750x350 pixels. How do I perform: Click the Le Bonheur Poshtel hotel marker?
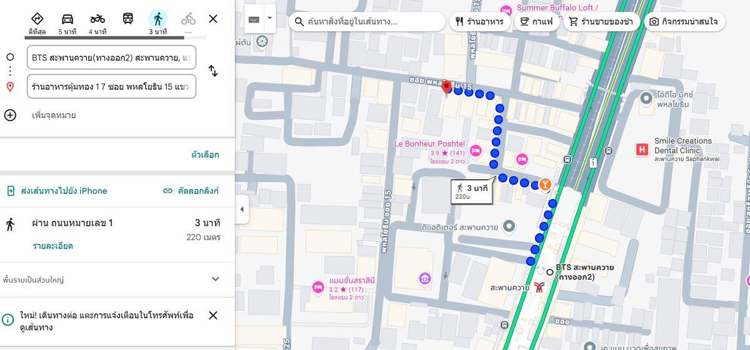tap(475, 150)
